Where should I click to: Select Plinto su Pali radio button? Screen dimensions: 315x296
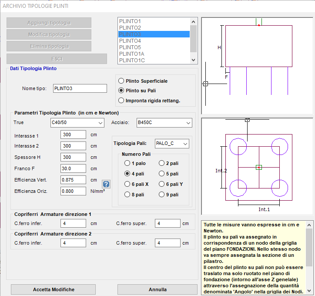click(137, 91)
